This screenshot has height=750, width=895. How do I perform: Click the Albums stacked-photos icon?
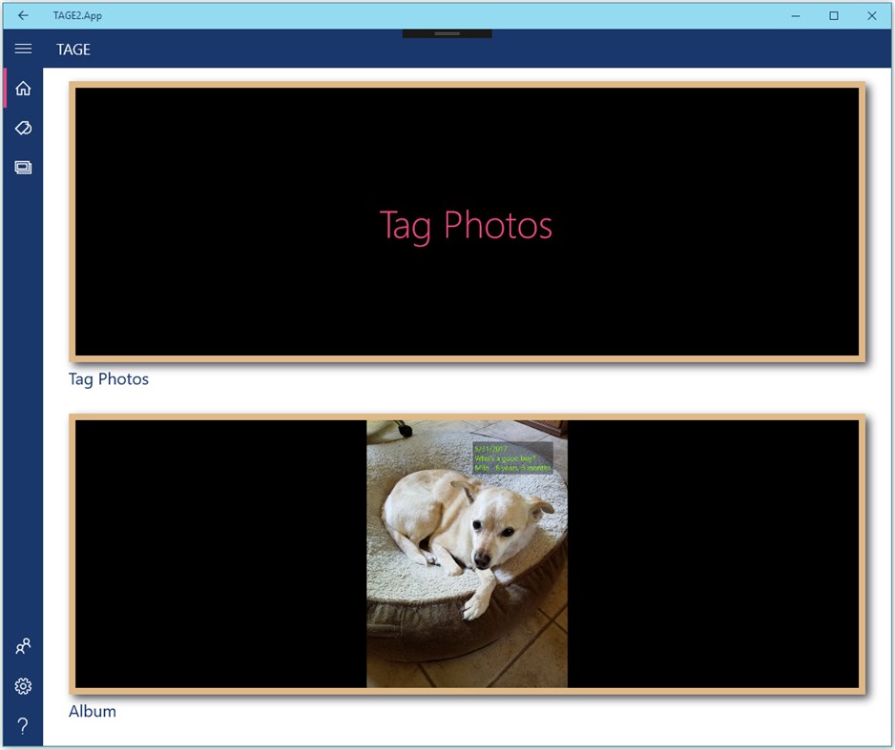(23, 167)
